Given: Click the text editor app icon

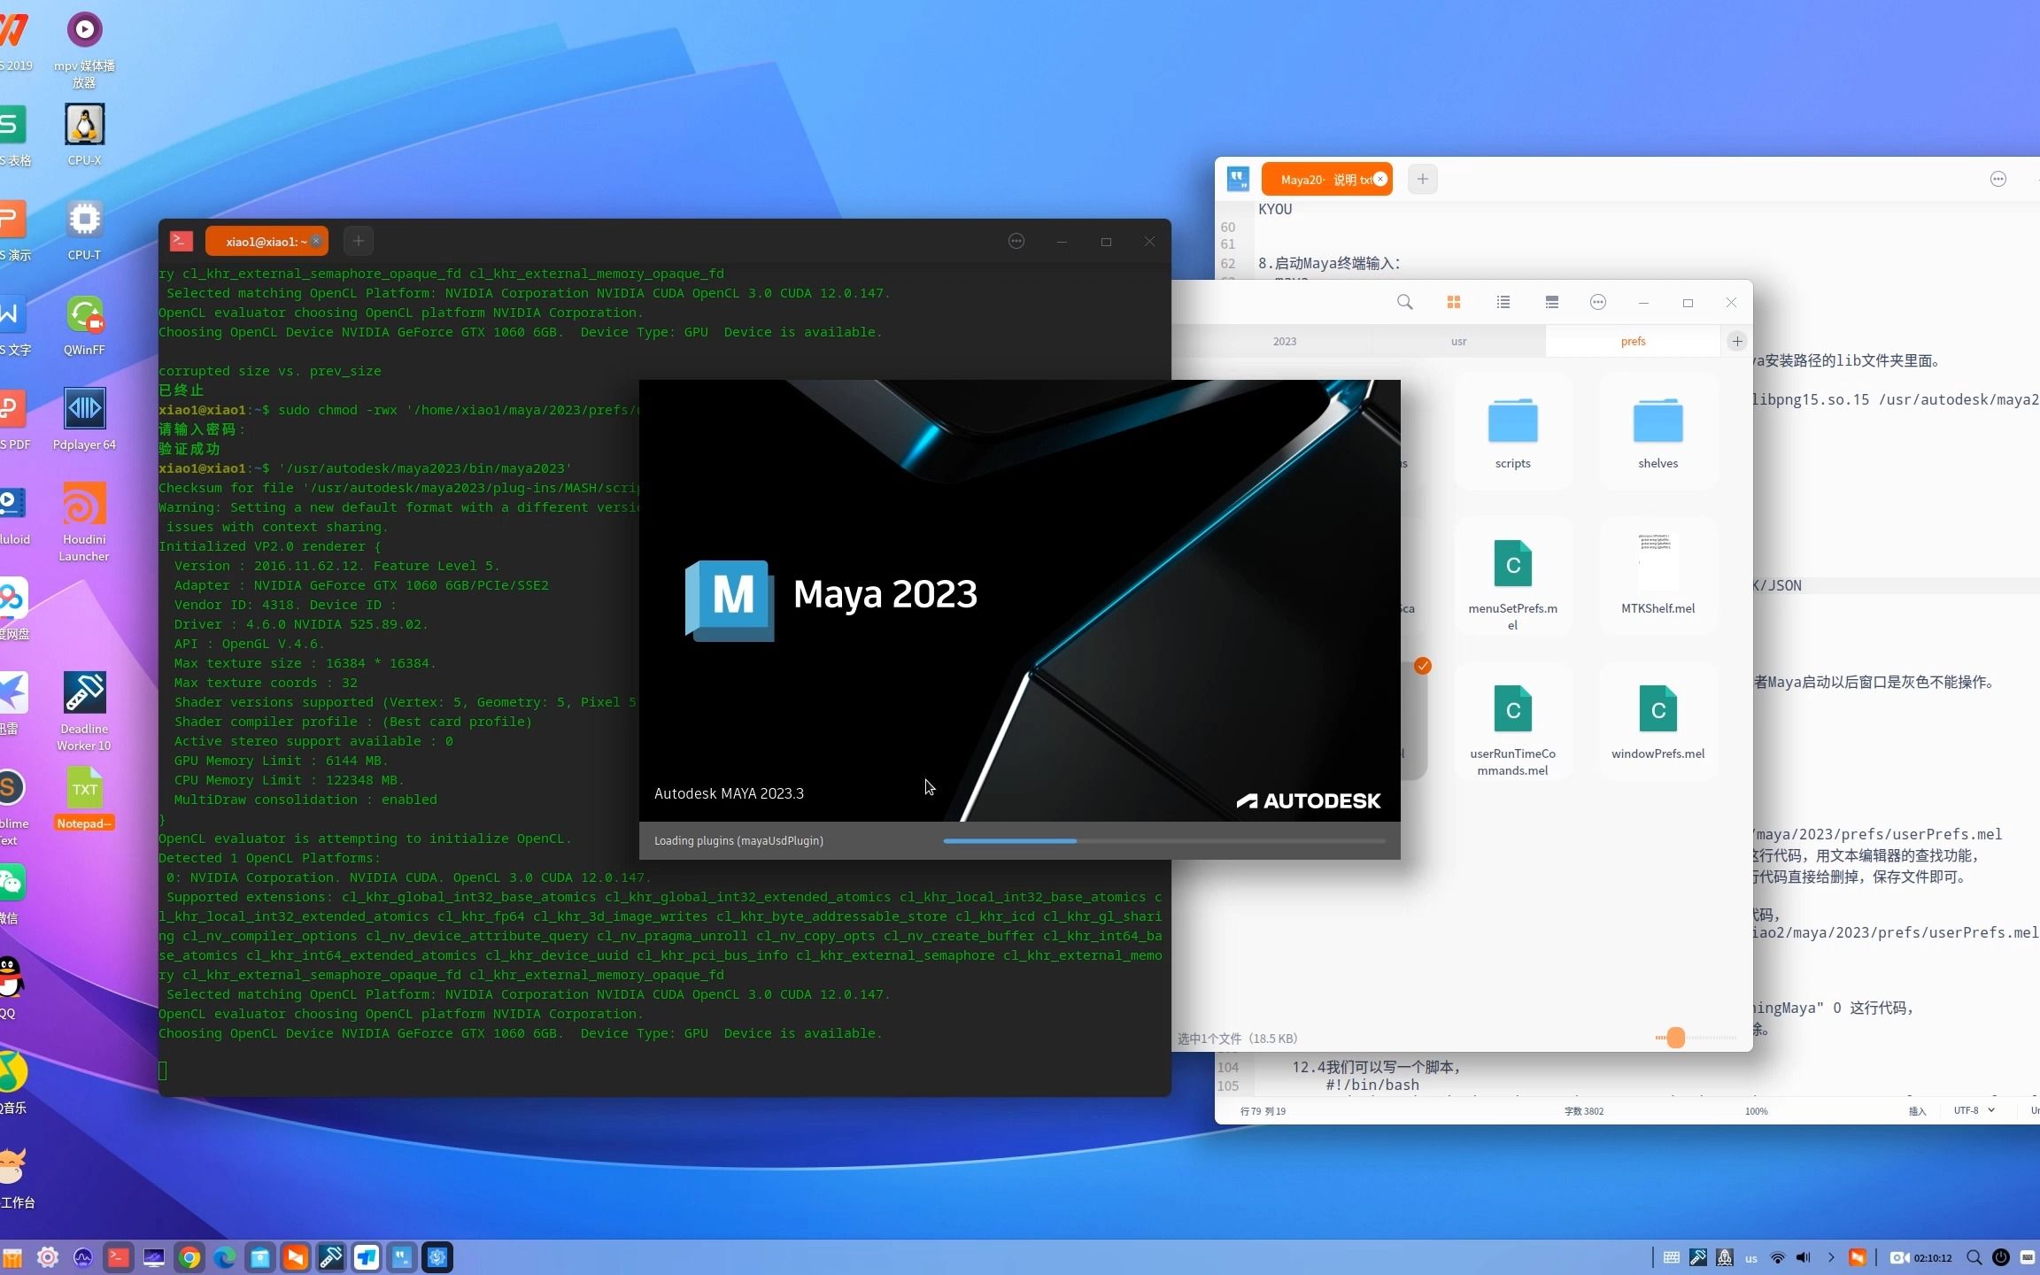Looking at the screenshot, I should [x=1238, y=179].
